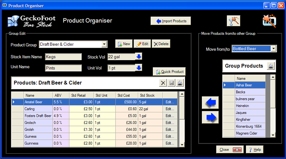Image resolution: width=286 pixels, height=159 pixels.
Task: Sort by the ABV column header
Action: pos(61,95)
